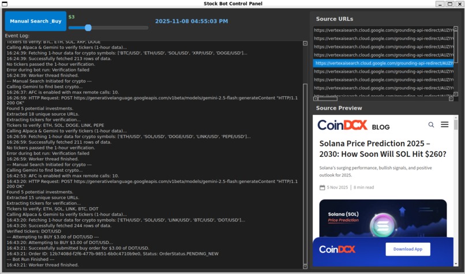465x274 pixels.
Task: Click the Source Preview vertical scrollbar thumb
Action: (456, 124)
